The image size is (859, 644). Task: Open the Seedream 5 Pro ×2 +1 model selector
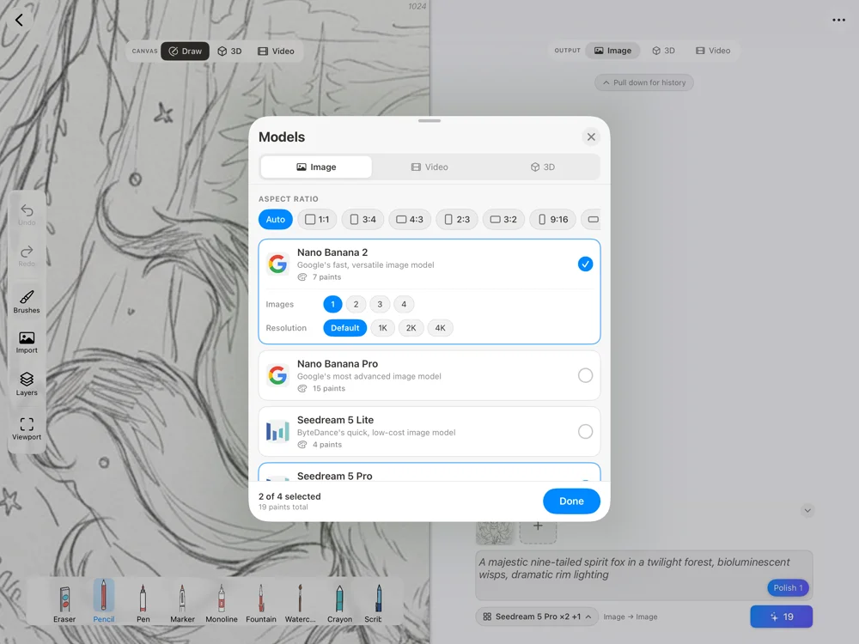click(x=536, y=617)
